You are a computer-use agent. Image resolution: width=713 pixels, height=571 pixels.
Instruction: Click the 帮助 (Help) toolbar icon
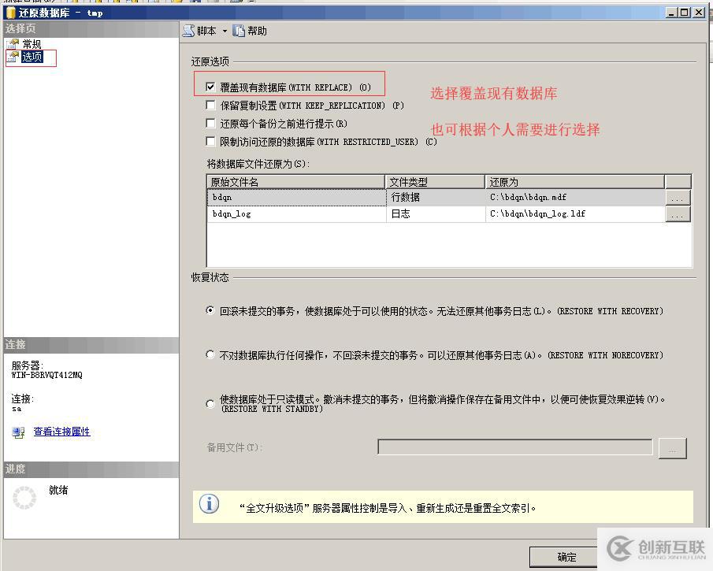pos(240,30)
